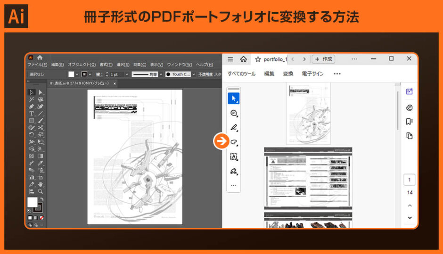Select the Direct Selection tool
This screenshot has height=254, width=443.
coord(41,92)
